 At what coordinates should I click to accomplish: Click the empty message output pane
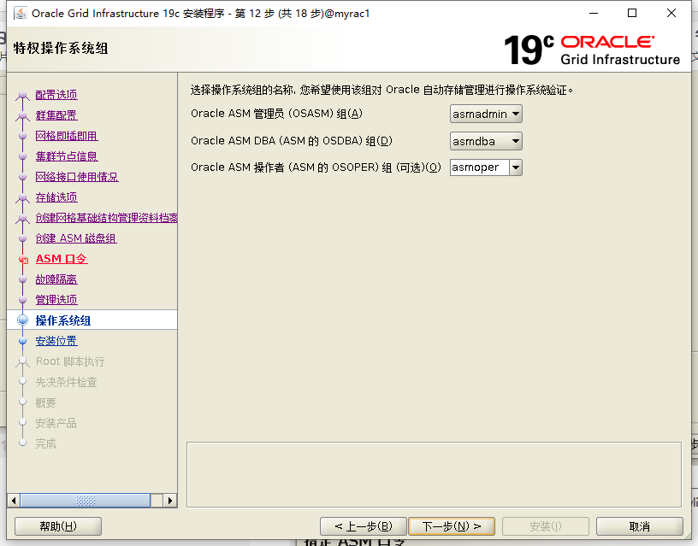tap(434, 474)
